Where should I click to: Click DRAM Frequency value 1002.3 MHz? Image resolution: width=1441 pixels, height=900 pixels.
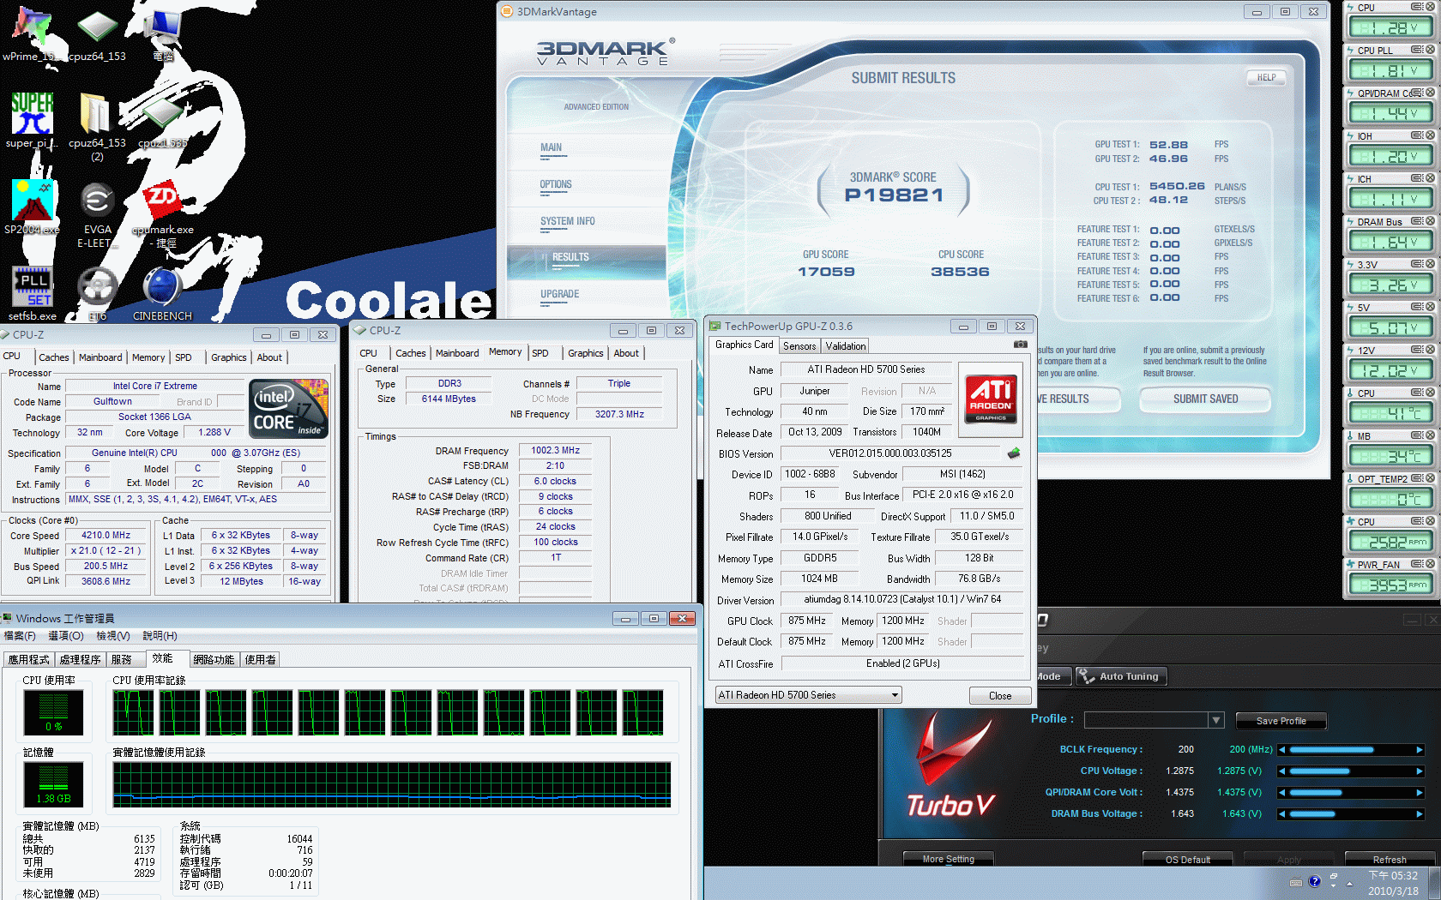(x=555, y=450)
